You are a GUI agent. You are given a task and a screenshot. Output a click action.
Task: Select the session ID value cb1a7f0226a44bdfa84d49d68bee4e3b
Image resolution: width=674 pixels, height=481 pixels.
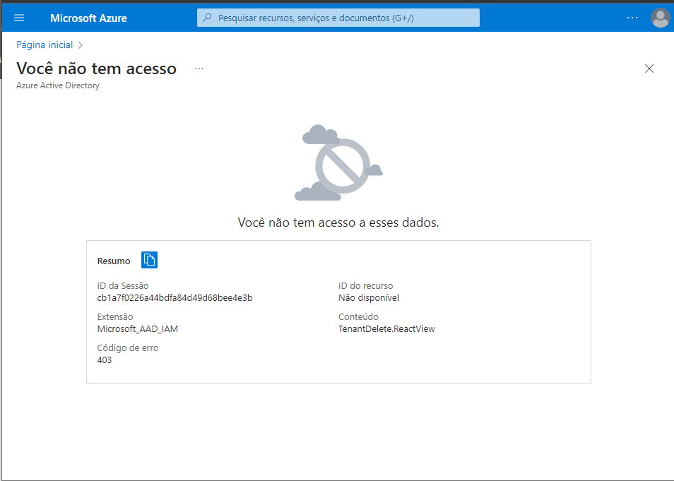[175, 298]
